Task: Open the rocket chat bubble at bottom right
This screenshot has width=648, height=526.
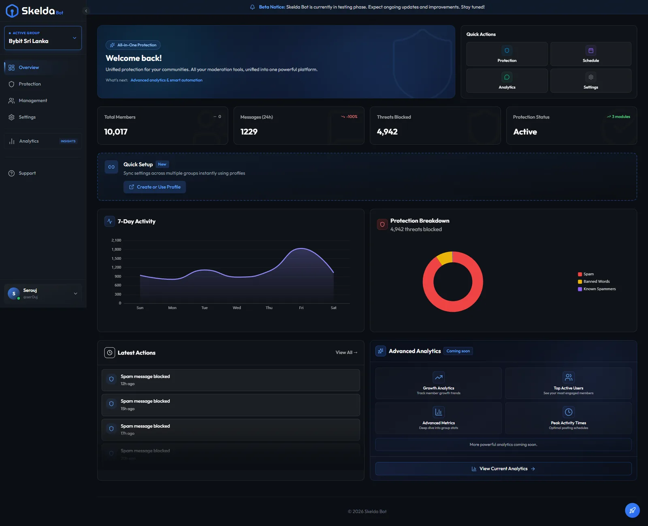Action: (632, 511)
